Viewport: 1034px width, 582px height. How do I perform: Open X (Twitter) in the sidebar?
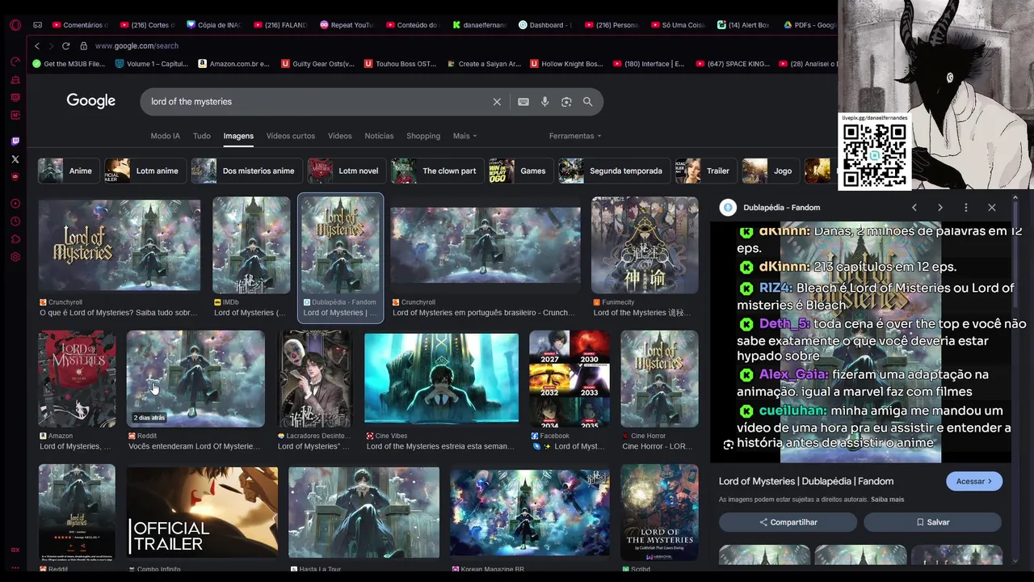(x=15, y=159)
